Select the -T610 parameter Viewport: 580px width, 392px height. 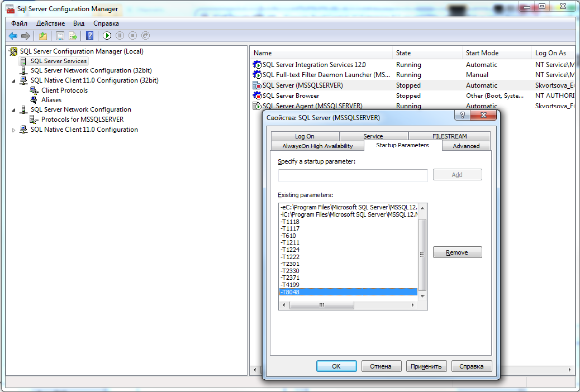pos(349,236)
